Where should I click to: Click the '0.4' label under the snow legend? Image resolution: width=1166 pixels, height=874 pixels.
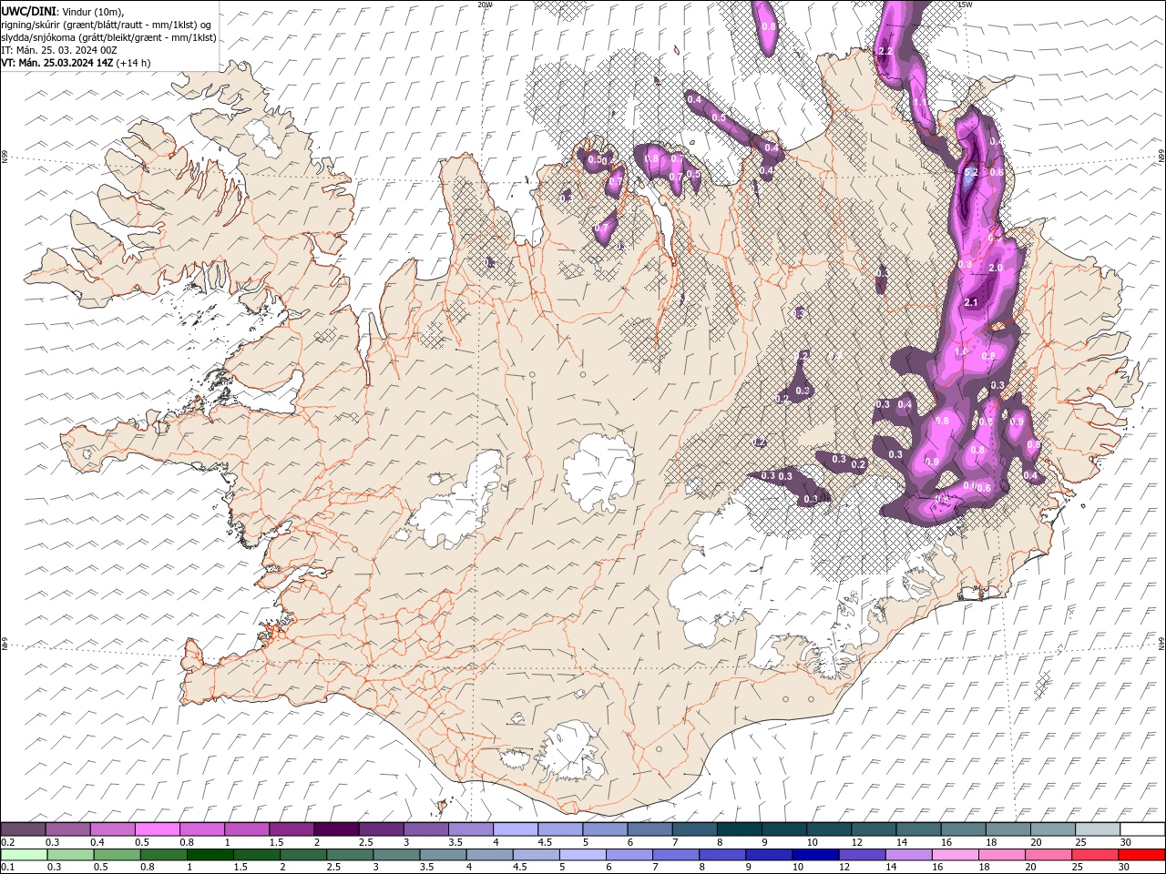coord(97,842)
